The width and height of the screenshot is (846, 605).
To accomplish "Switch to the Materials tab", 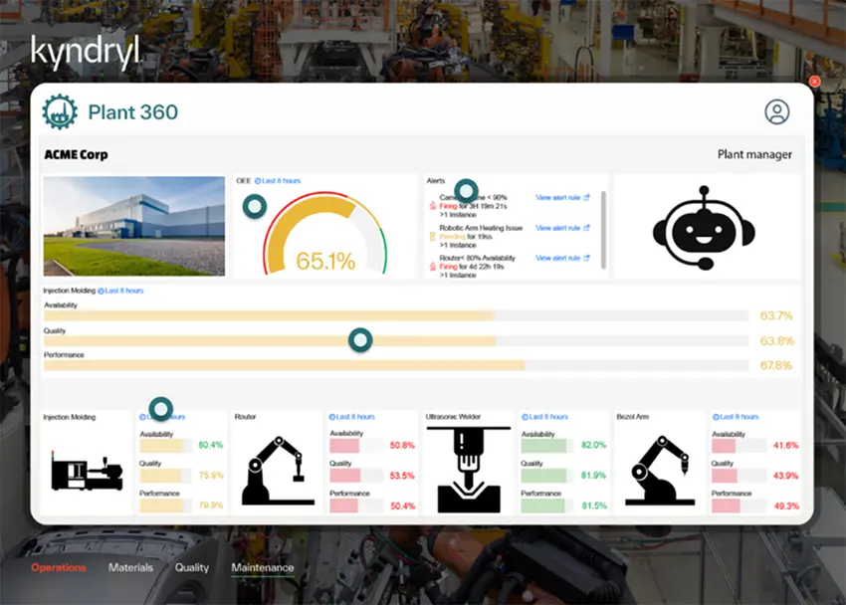I will (x=130, y=567).
